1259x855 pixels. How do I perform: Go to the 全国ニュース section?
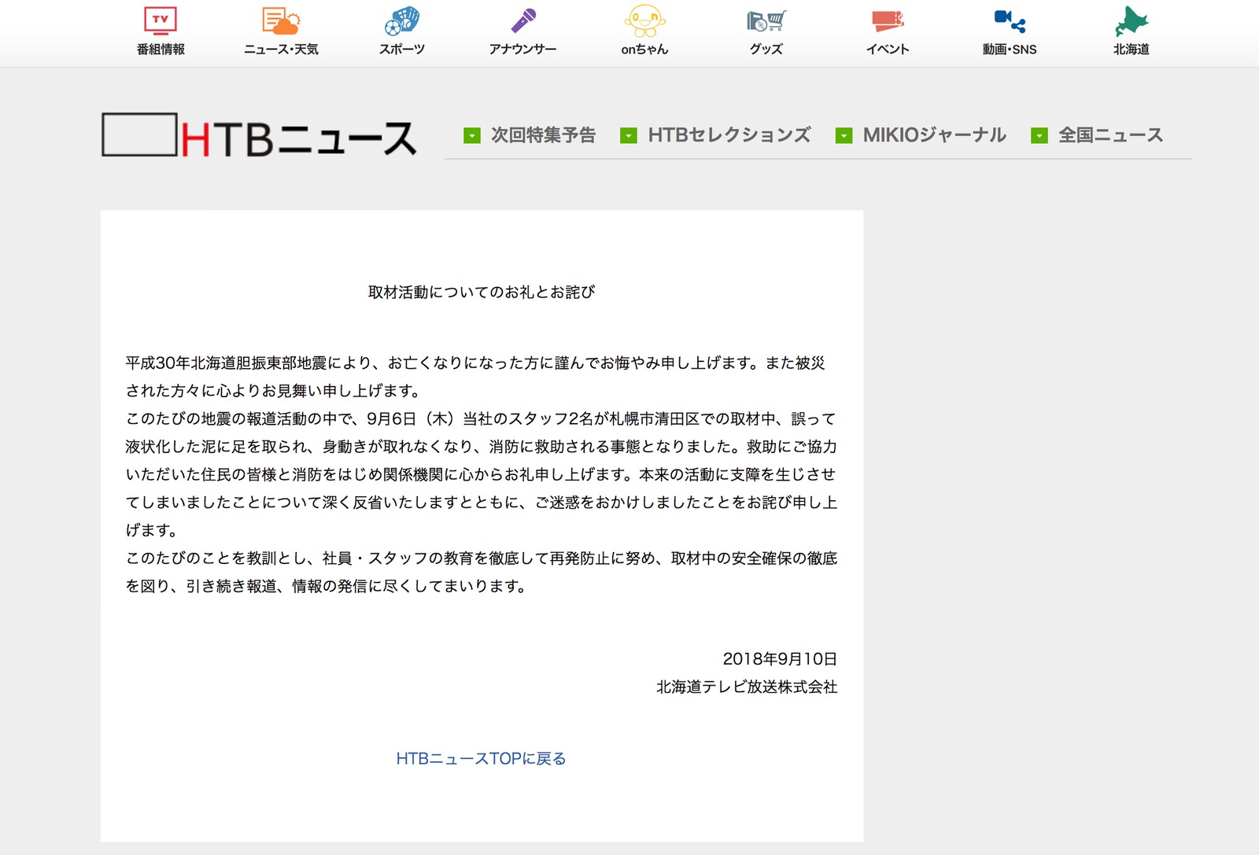pyautogui.click(x=1111, y=135)
